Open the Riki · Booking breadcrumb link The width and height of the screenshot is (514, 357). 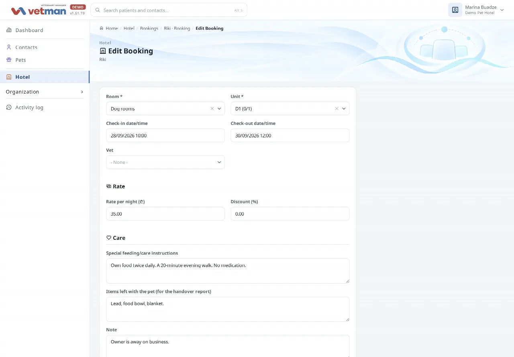click(x=177, y=28)
